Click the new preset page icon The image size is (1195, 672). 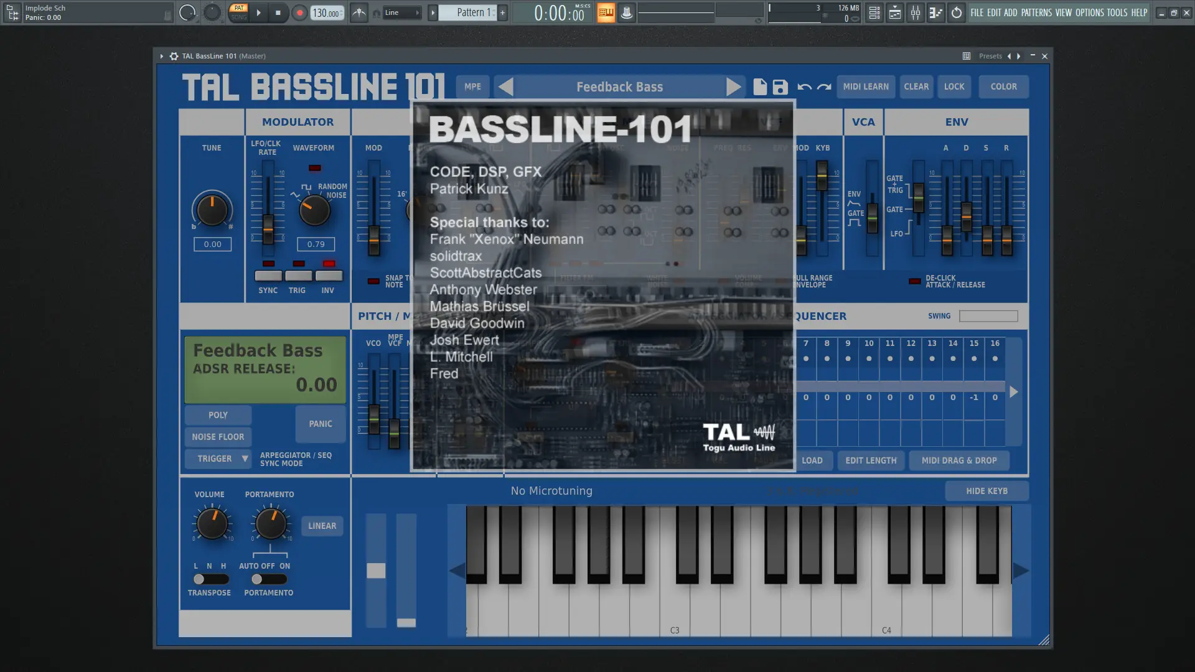coord(759,87)
